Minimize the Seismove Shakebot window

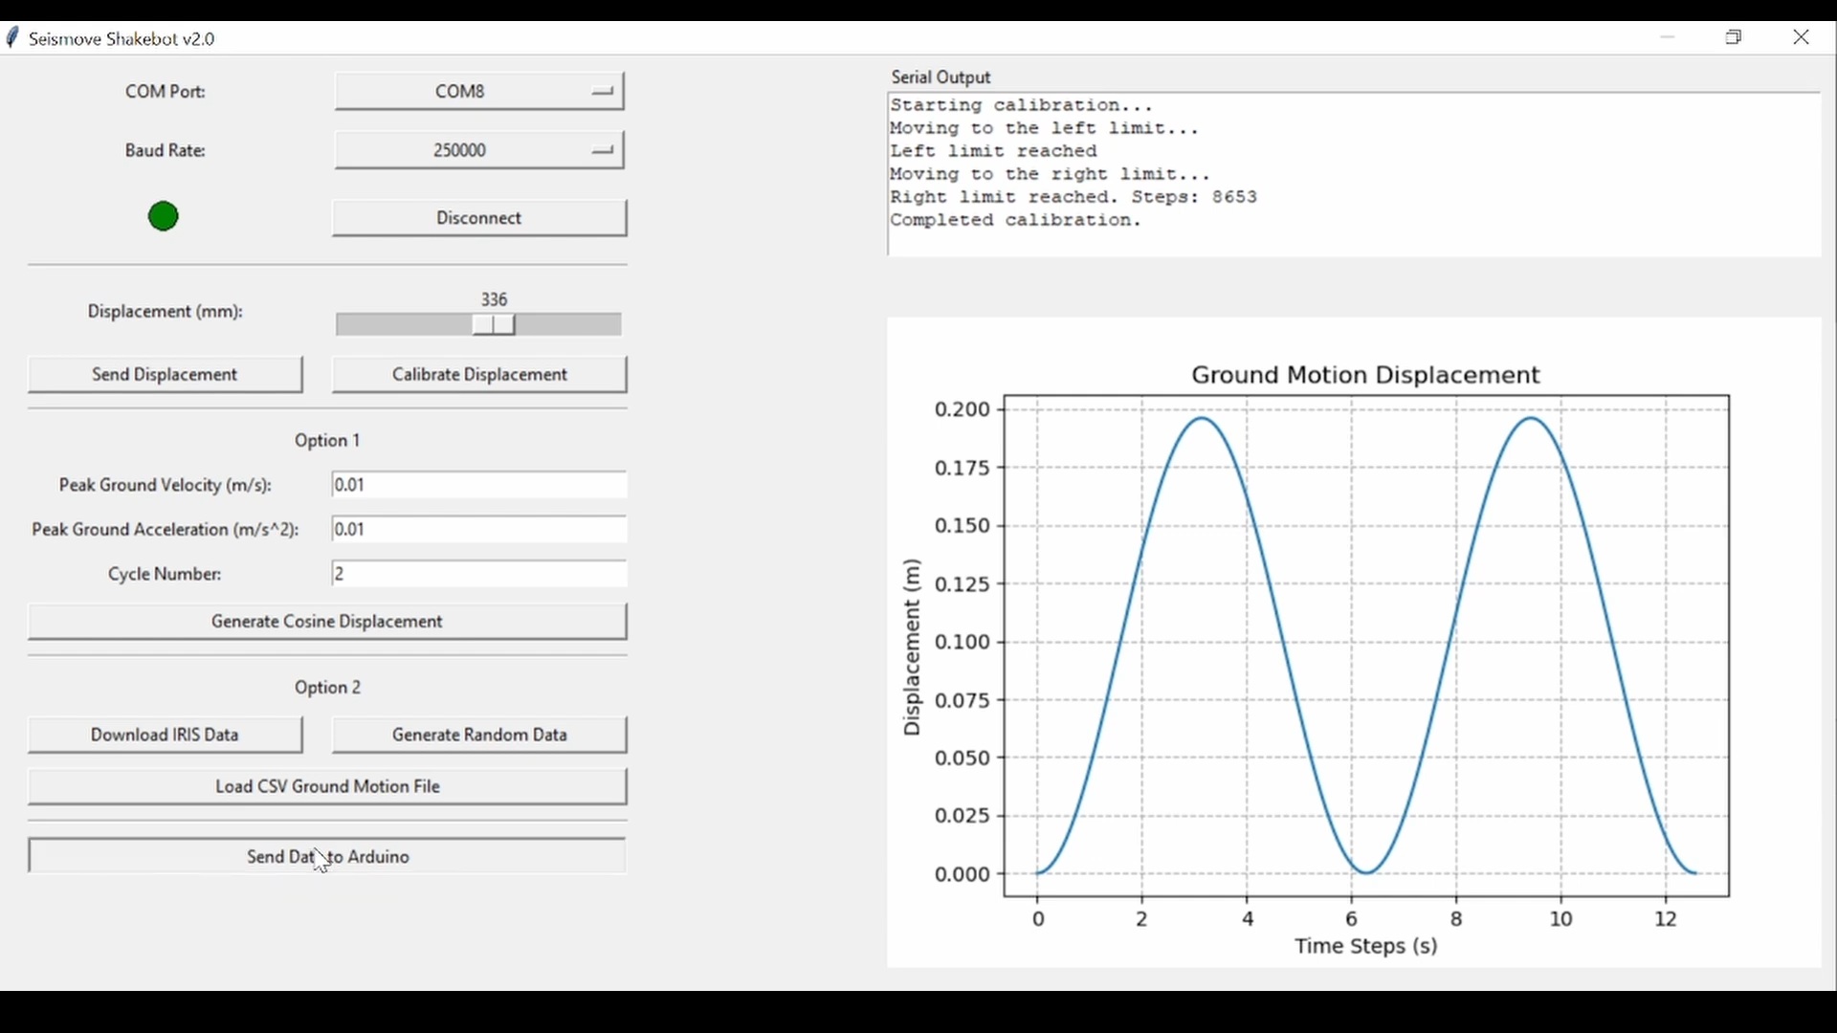[x=1670, y=37]
